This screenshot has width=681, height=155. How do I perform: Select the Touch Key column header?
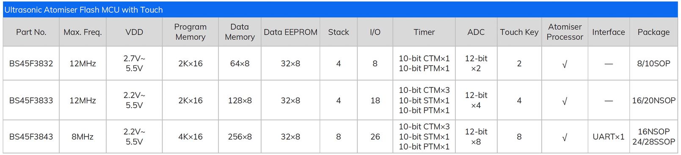coord(519,32)
